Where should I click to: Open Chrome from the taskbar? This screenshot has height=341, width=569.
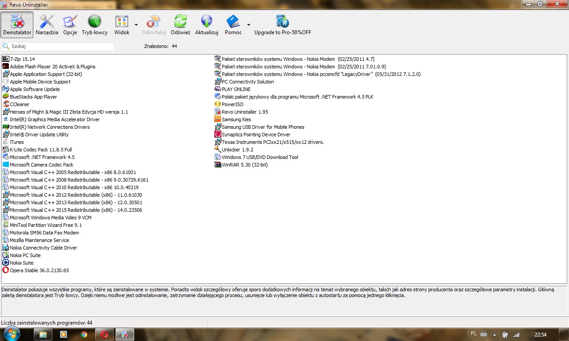(x=84, y=334)
